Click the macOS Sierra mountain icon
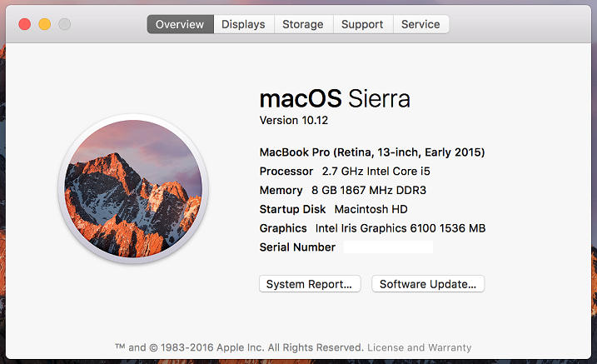This screenshot has width=597, height=364. pos(133,189)
